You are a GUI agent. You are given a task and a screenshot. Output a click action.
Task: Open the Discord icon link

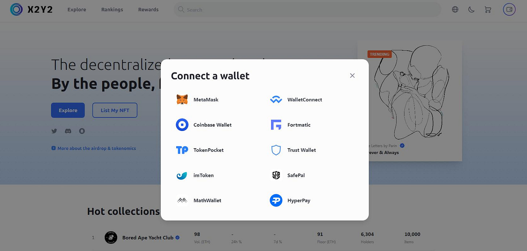click(68, 131)
